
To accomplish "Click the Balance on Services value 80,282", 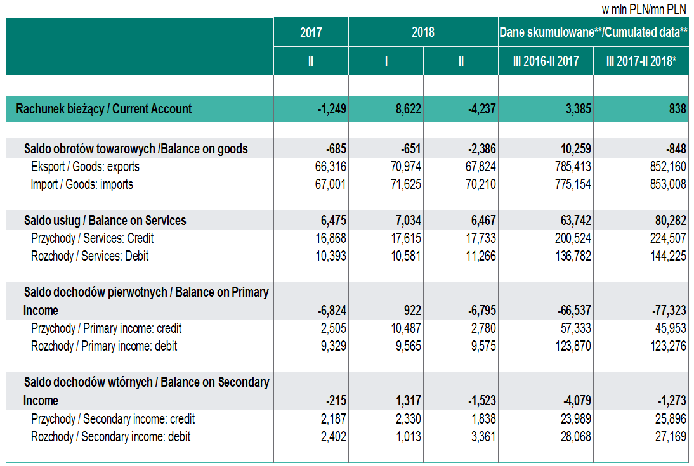I will [669, 221].
